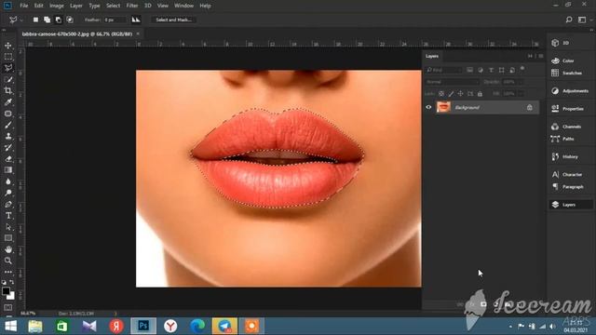Select the Gradient tool

pyautogui.click(x=8, y=170)
